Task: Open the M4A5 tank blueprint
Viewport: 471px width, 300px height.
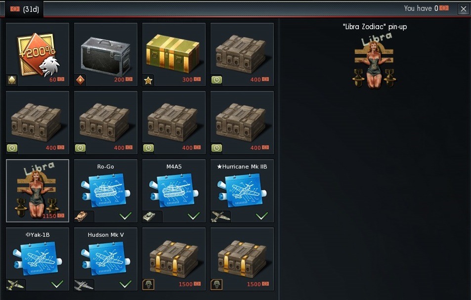Action: point(174,191)
